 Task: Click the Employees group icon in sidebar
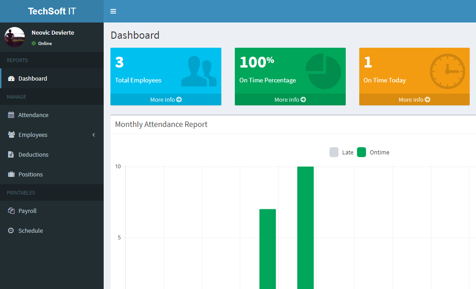tap(11, 135)
